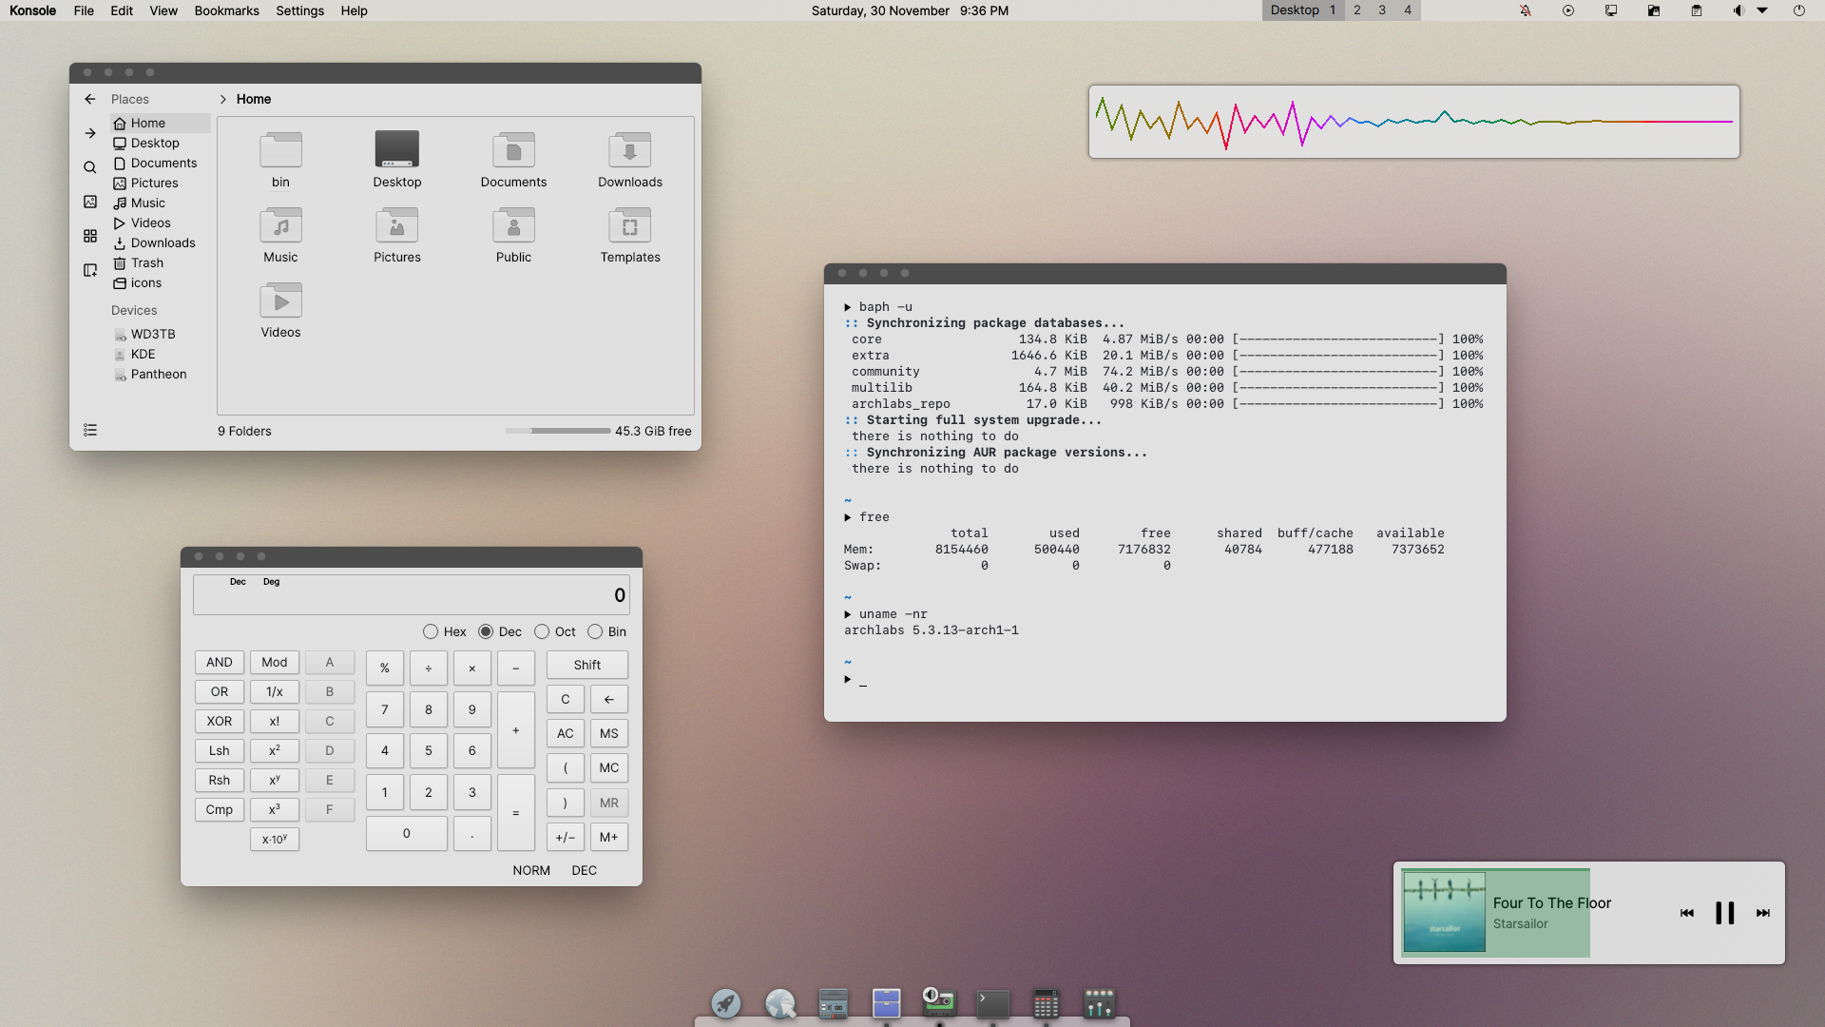Open the Settings menu

(x=299, y=10)
